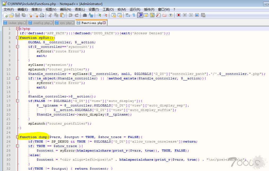Run macro multiple times toolbar icon

[x=197, y=15]
